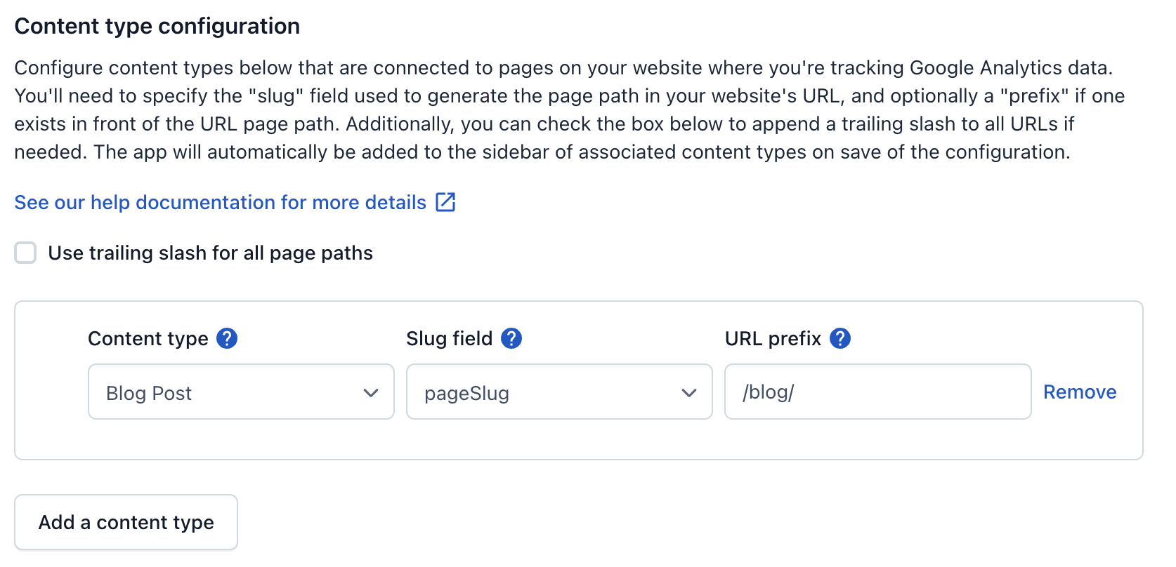Show the URL prefix help question mark icon
Image resolution: width=1176 pixels, height=567 pixels.
[840, 338]
